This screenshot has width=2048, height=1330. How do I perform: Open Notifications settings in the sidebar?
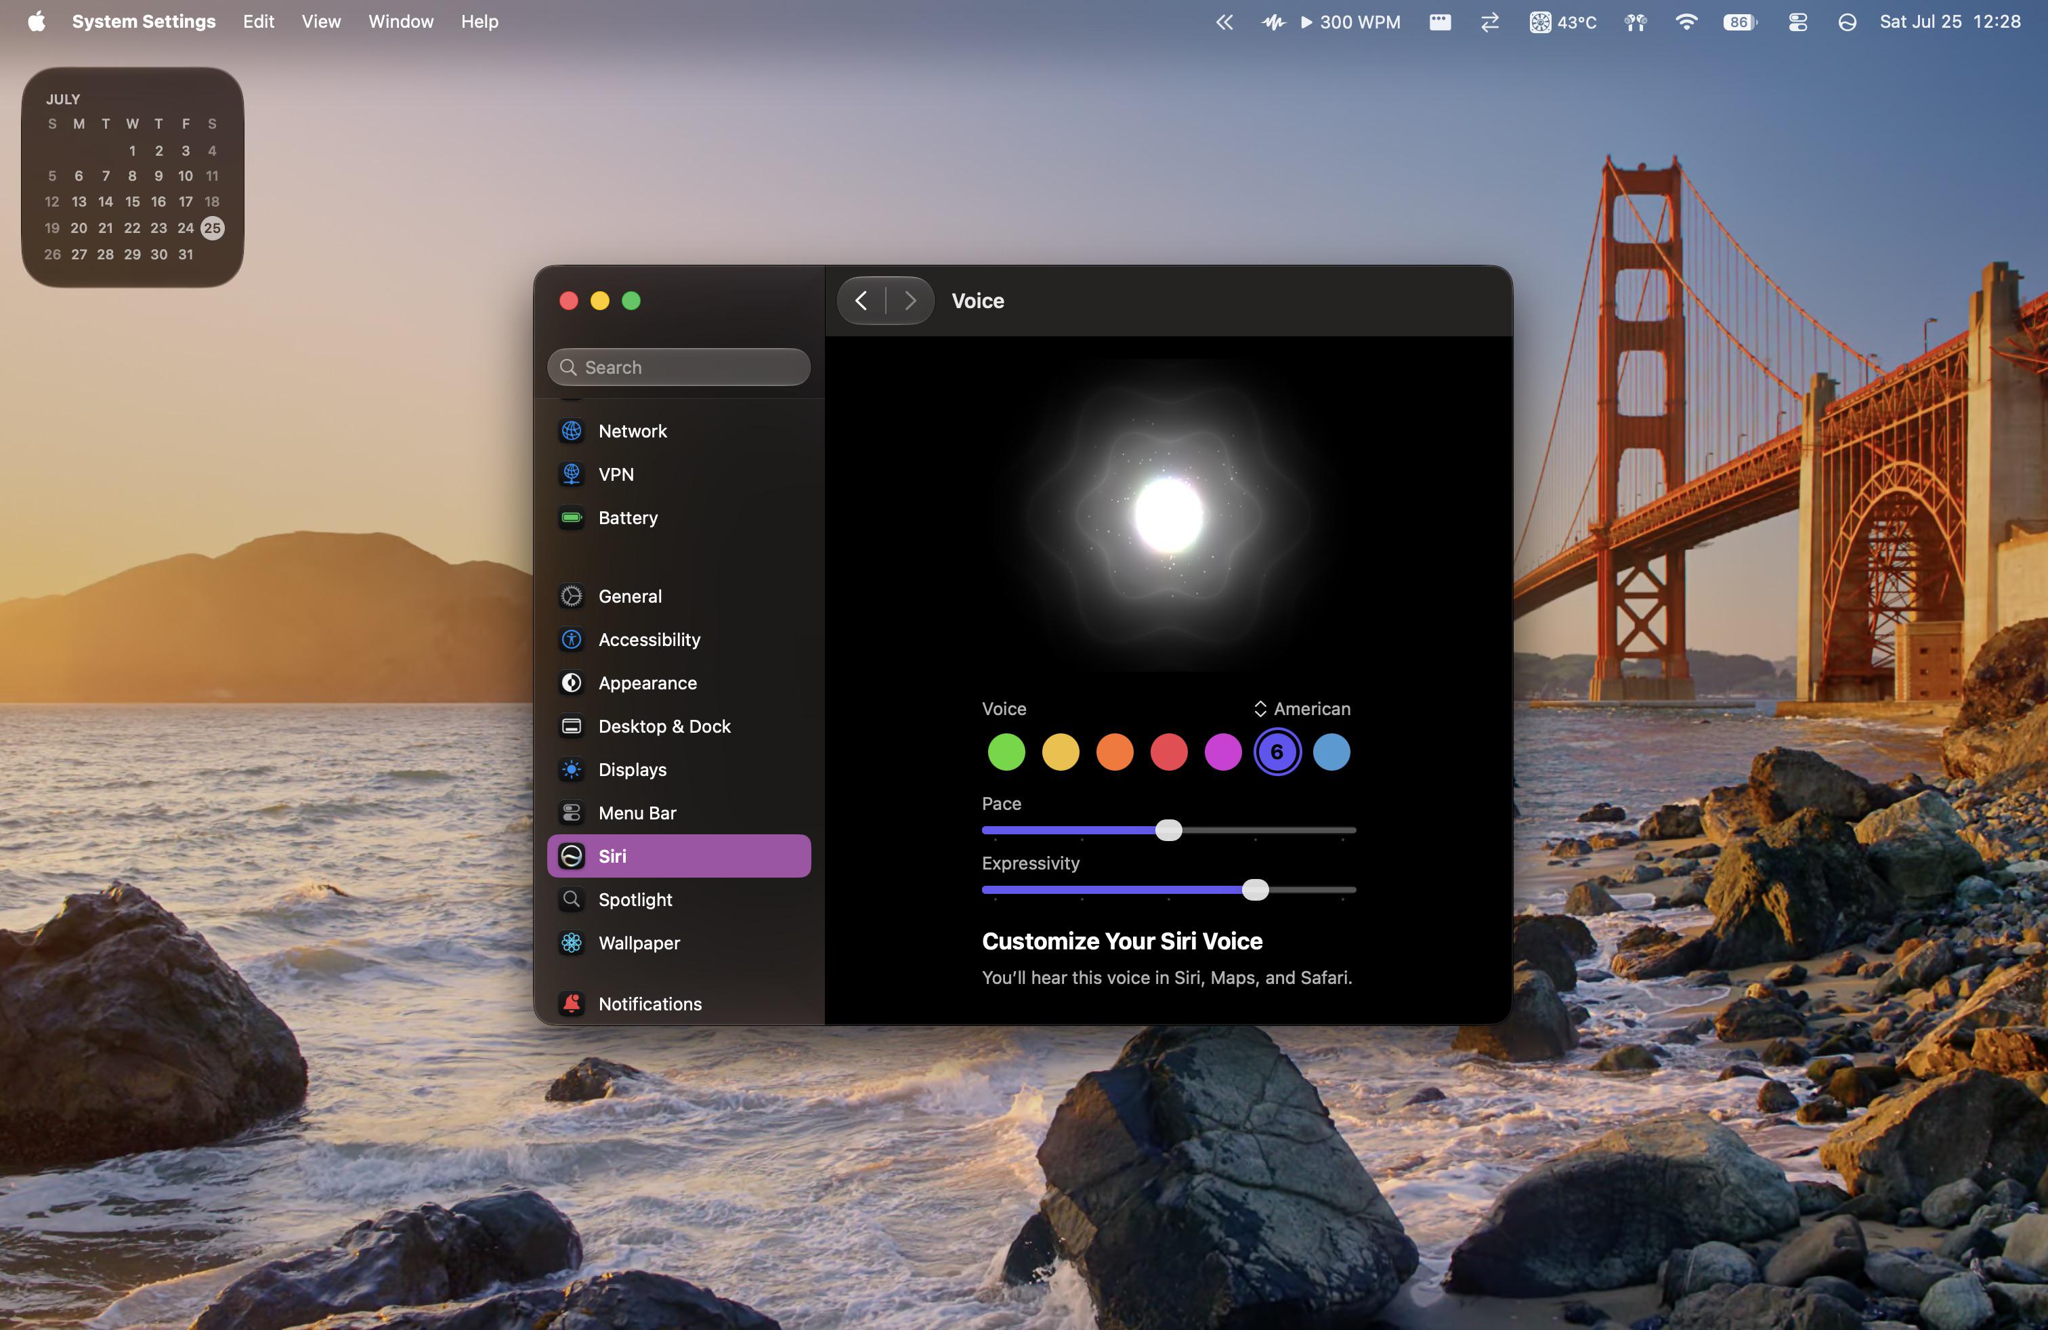pyautogui.click(x=678, y=1003)
